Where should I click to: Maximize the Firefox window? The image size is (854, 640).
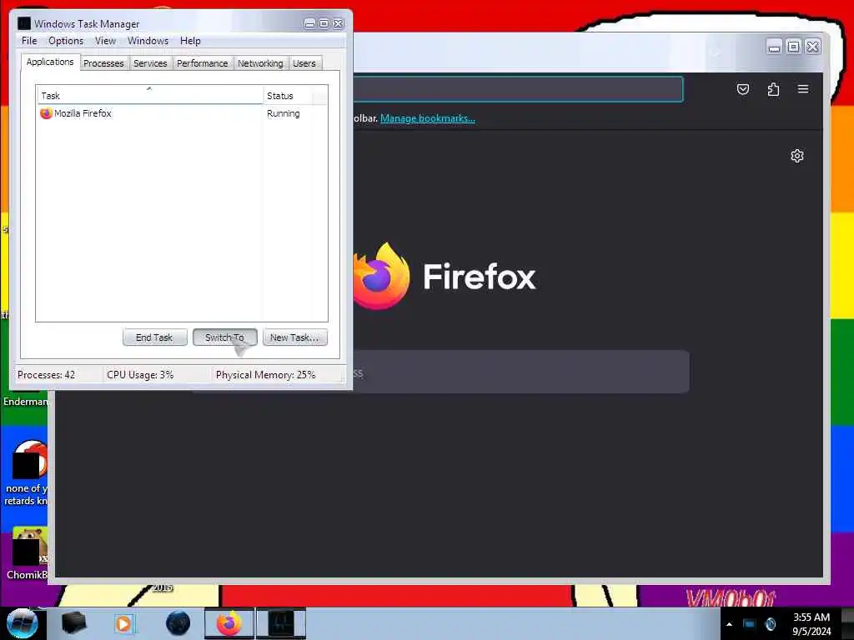794,47
